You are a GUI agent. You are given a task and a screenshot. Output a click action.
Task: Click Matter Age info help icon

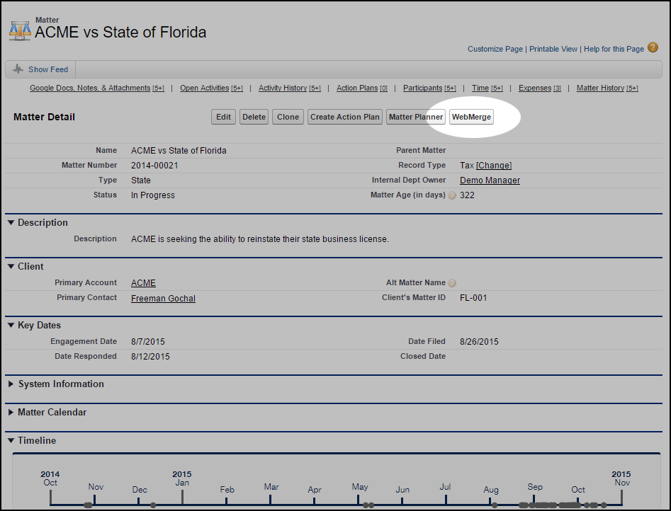(452, 195)
